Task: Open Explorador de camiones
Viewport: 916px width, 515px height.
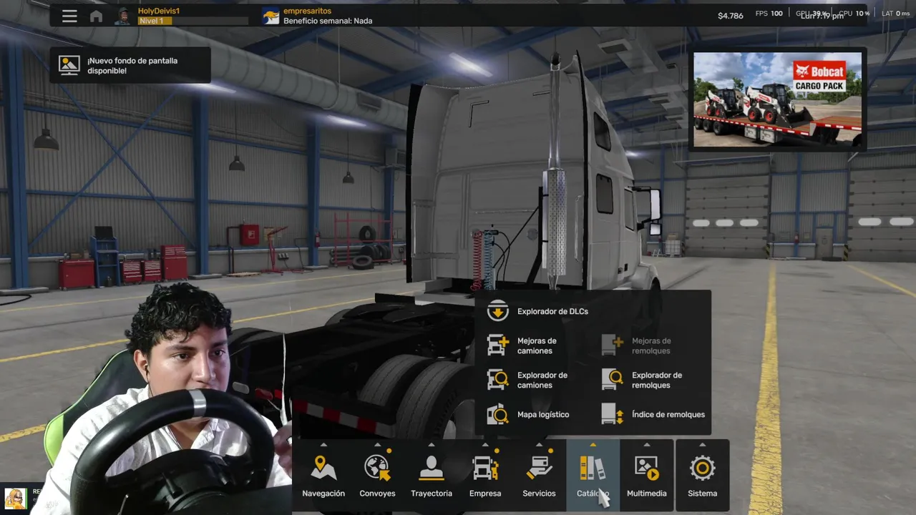Action: (527, 380)
